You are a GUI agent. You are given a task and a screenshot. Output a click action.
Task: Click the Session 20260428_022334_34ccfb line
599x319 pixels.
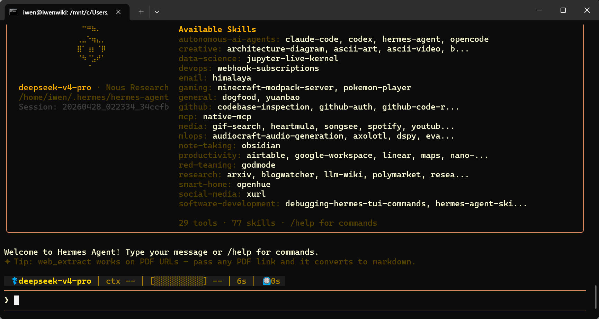click(94, 107)
